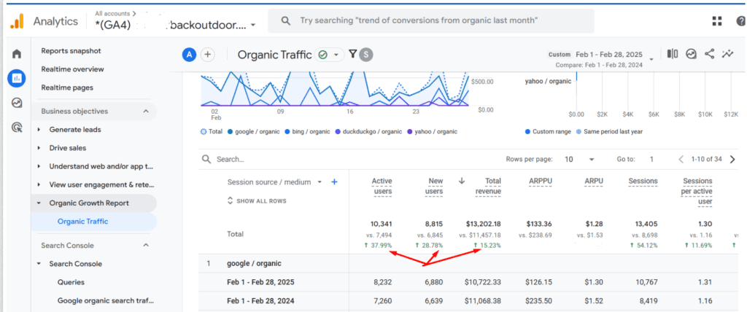
Task: Open the Rows per page dropdown
Action: point(580,159)
